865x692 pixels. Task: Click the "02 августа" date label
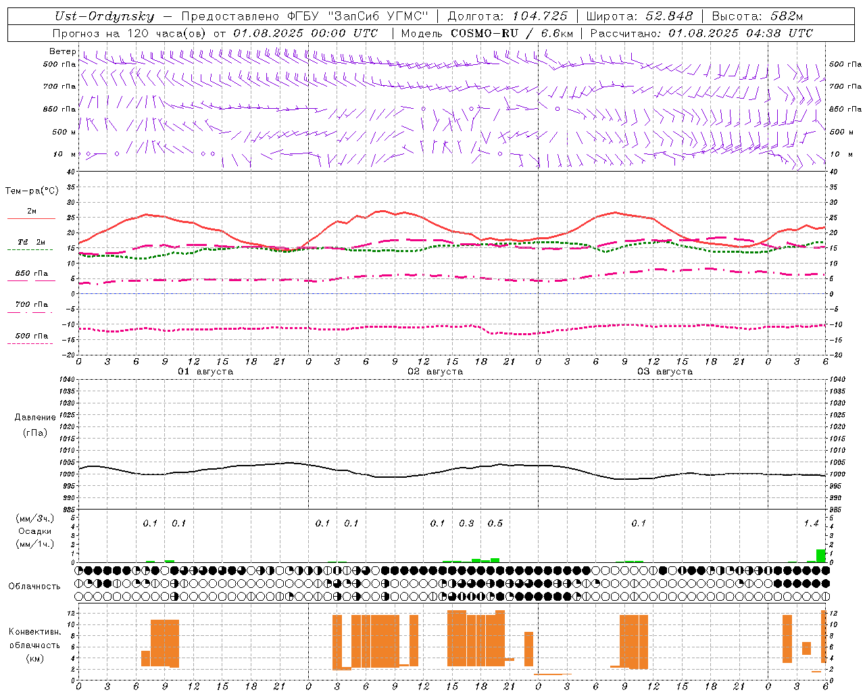[435, 372]
